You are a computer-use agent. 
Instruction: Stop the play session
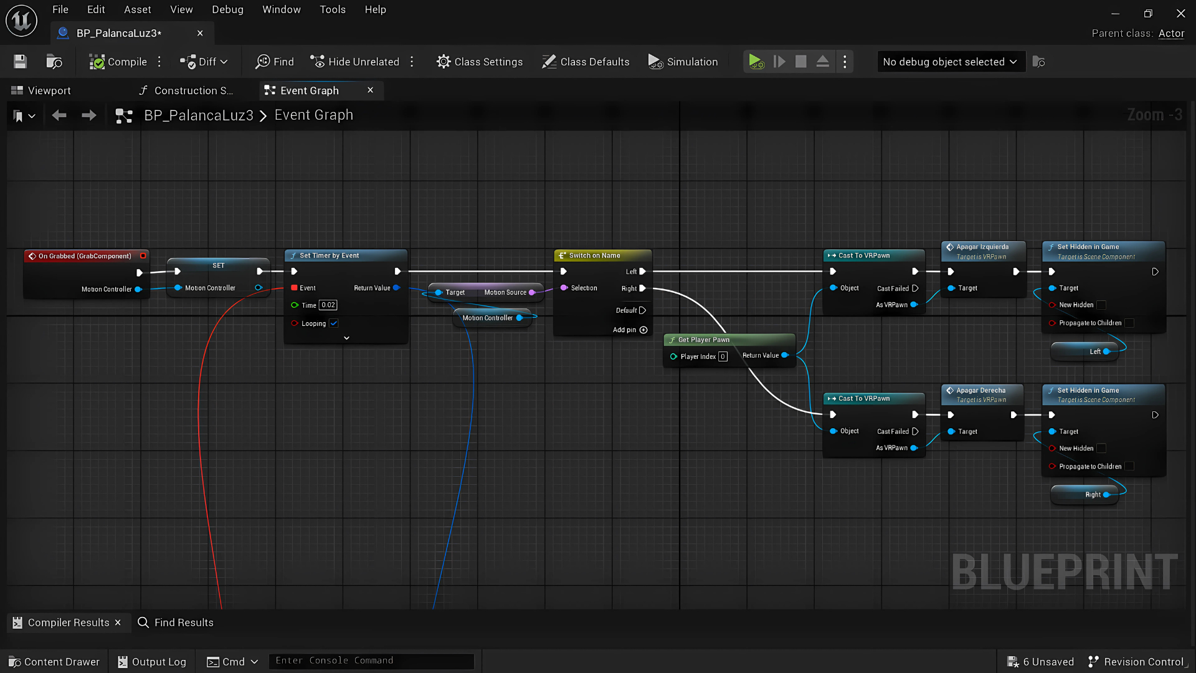click(801, 62)
